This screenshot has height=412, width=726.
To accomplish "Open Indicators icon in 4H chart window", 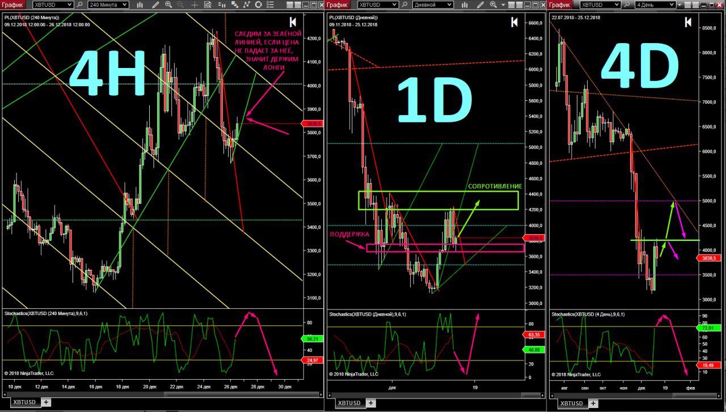I will 247,5.
